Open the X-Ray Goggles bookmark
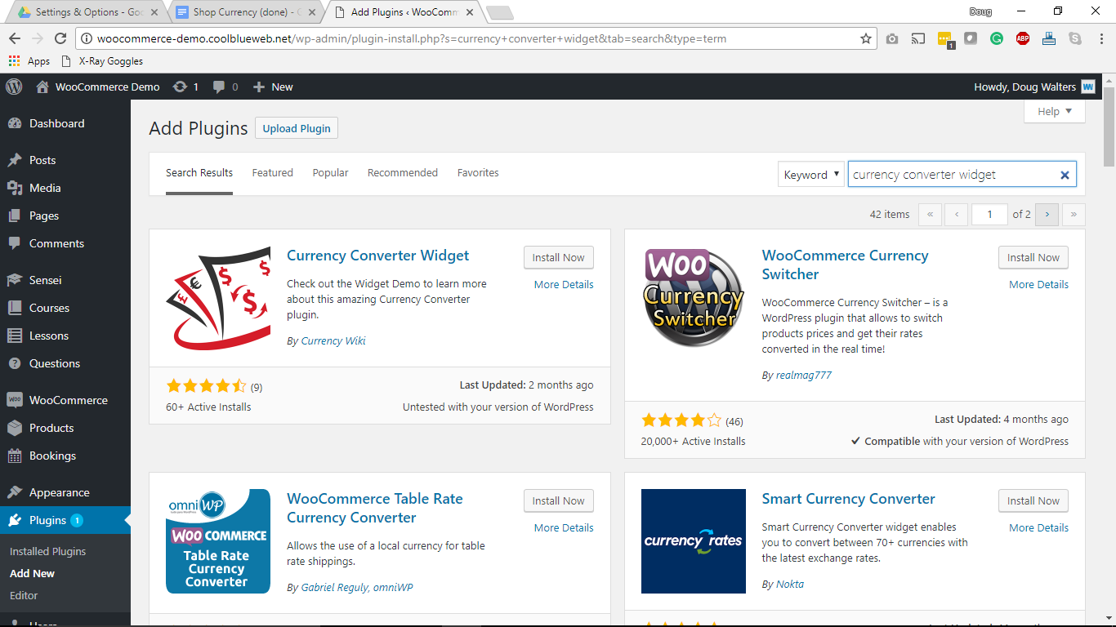This screenshot has height=627, width=1116. click(102, 61)
